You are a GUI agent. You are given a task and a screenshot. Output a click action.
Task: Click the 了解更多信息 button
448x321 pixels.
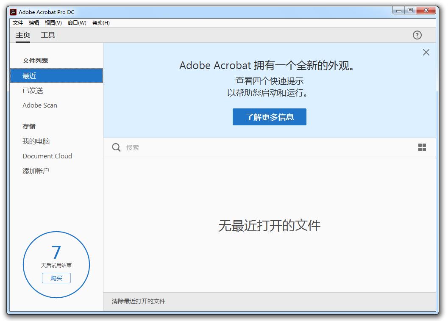click(269, 117)
